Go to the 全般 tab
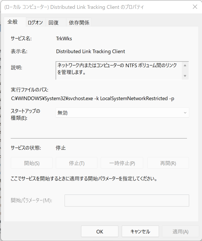Image resolution: width=202 pixels, height=241 pixels. point(13,22)
